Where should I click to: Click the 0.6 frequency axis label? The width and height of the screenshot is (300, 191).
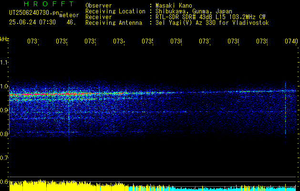click(x=4, y=181)
